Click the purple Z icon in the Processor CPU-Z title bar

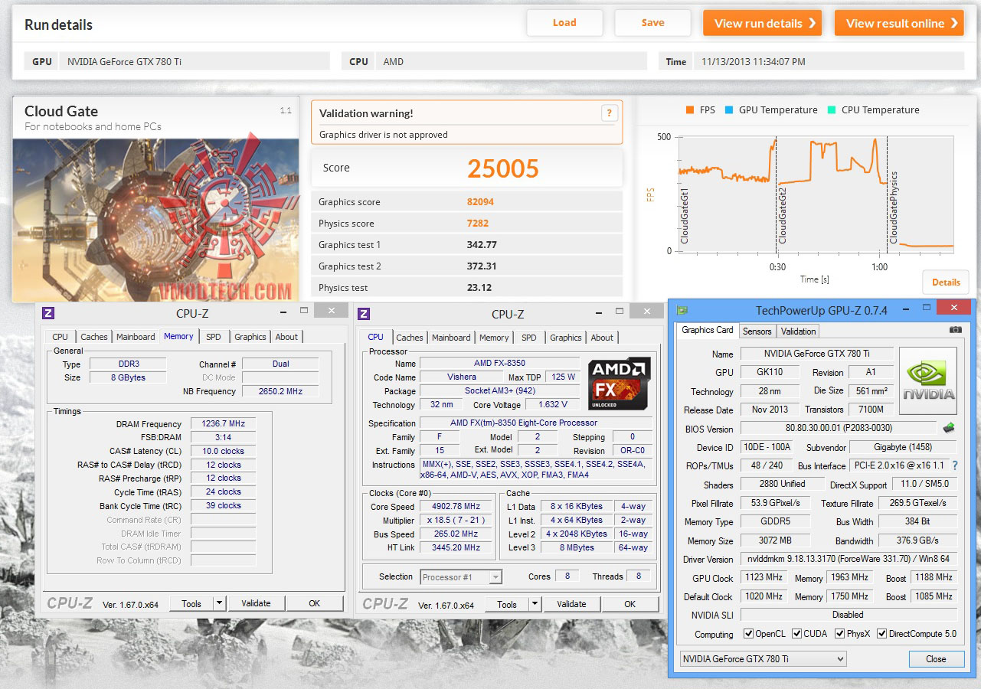[x=364, y=314]
